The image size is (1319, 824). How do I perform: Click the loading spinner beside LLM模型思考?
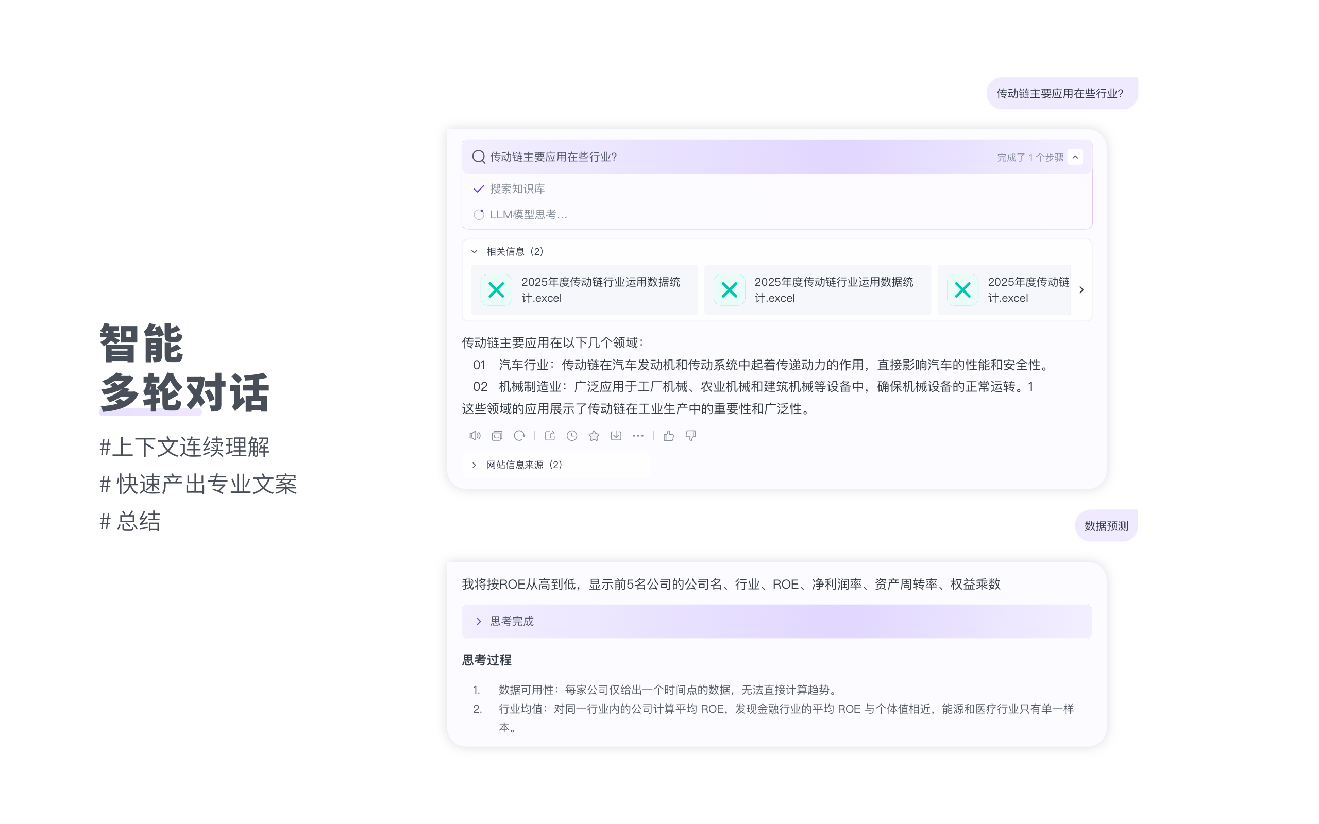pos(479,214)
